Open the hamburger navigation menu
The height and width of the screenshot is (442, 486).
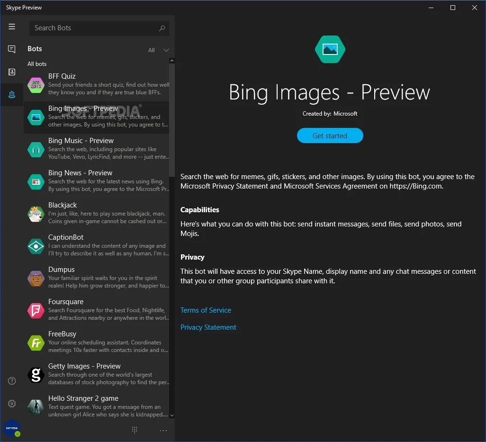tap(12, 27)
